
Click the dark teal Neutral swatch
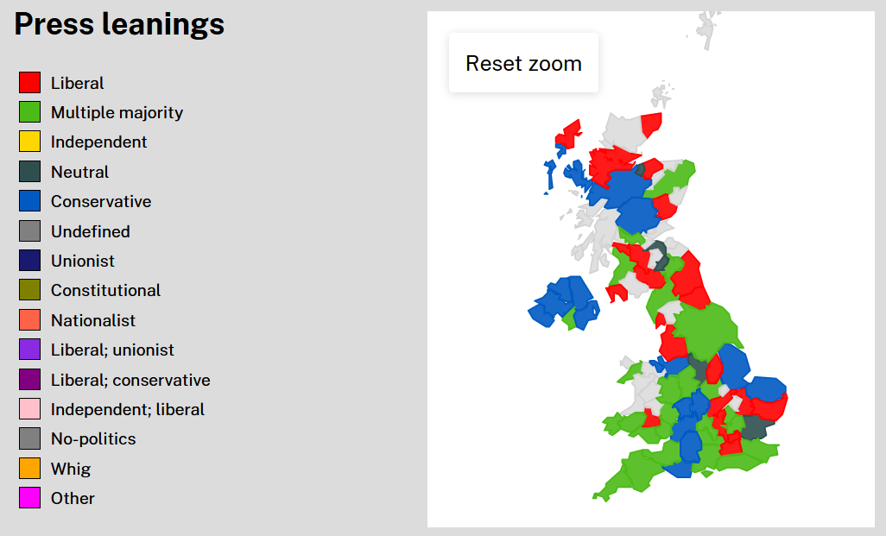click(x=30, y=172)
